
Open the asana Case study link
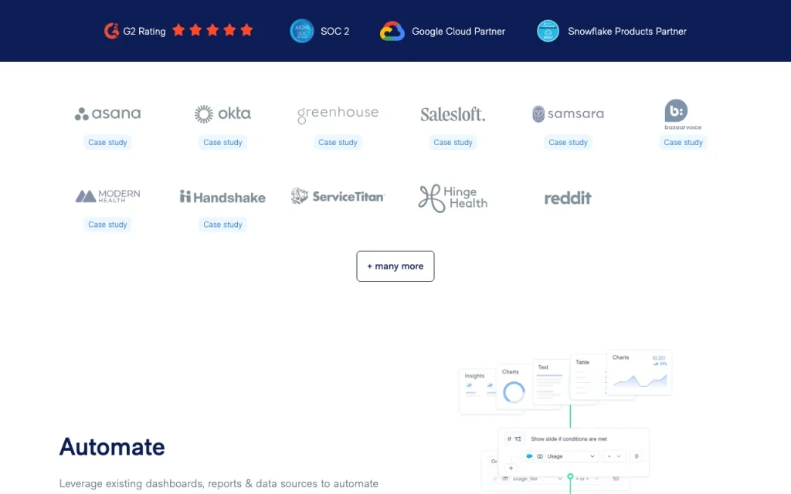[107, 143]
